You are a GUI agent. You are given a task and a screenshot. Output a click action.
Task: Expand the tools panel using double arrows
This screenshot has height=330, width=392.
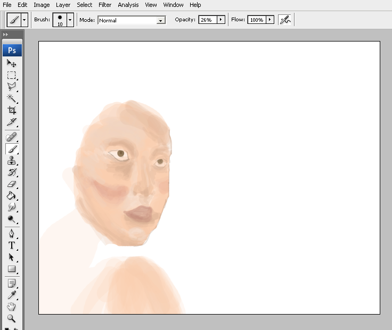[x=6, y=34]
